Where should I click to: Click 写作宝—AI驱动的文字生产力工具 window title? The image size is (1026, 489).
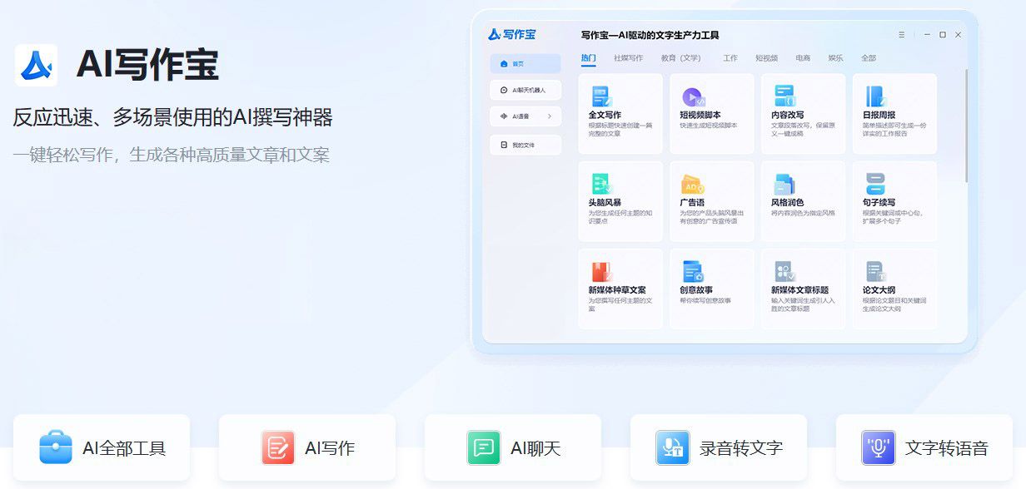point(650,35)
